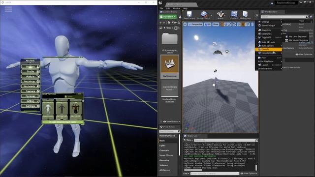
Task: Open the viewport Show dropdown
Action: [216, 25]
